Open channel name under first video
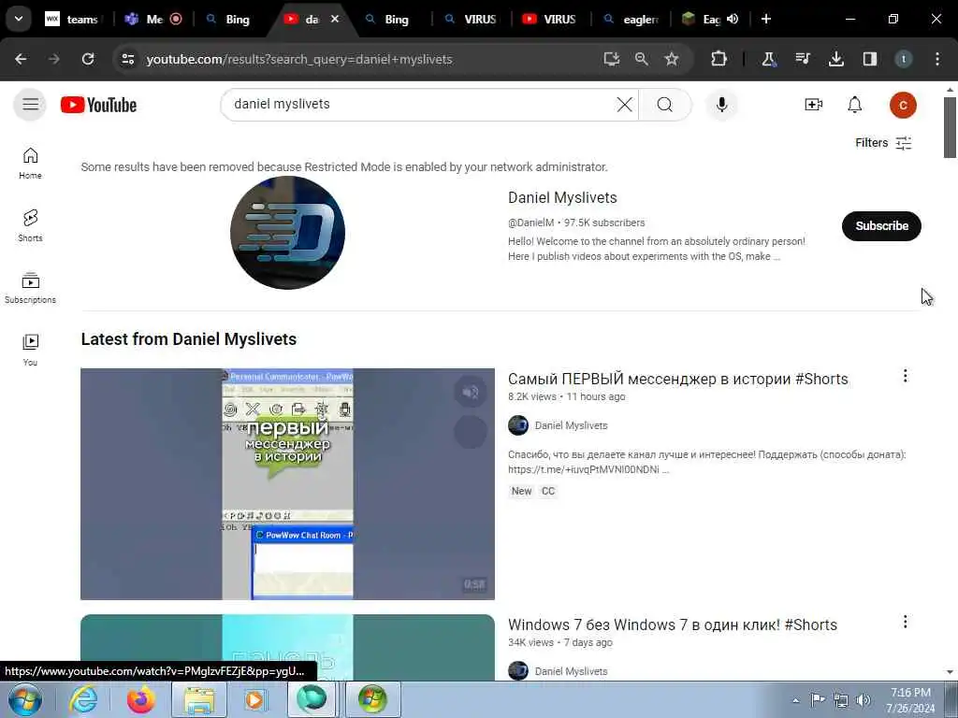Image resolution: width=958 pixels, height=718 pixels. coord(571,425)
